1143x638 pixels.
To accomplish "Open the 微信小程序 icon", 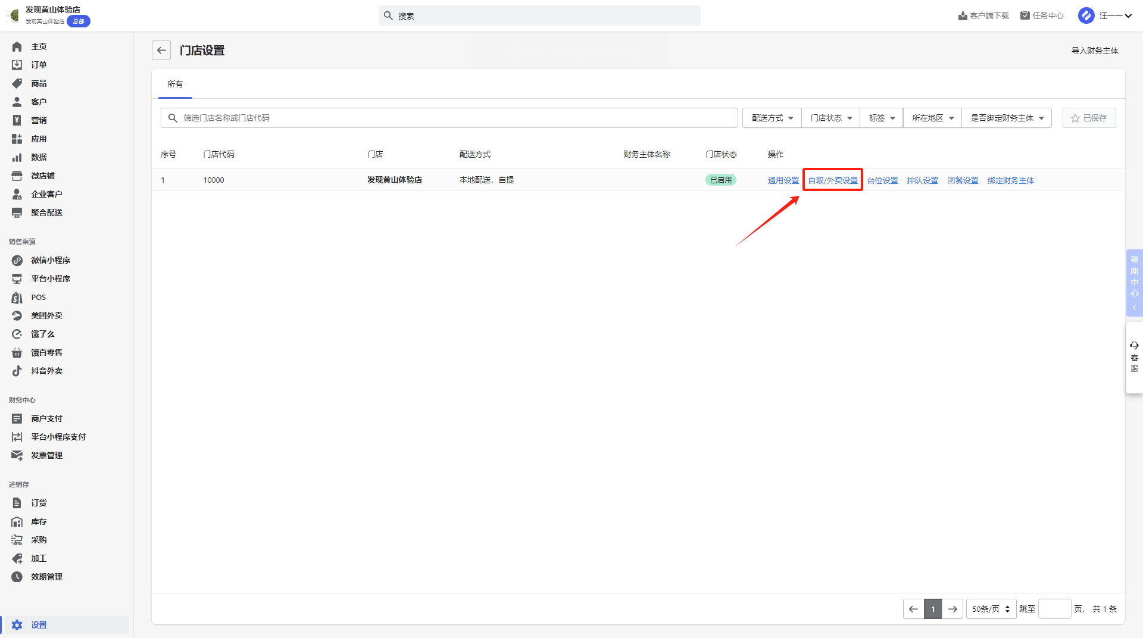I will (17, 260).
